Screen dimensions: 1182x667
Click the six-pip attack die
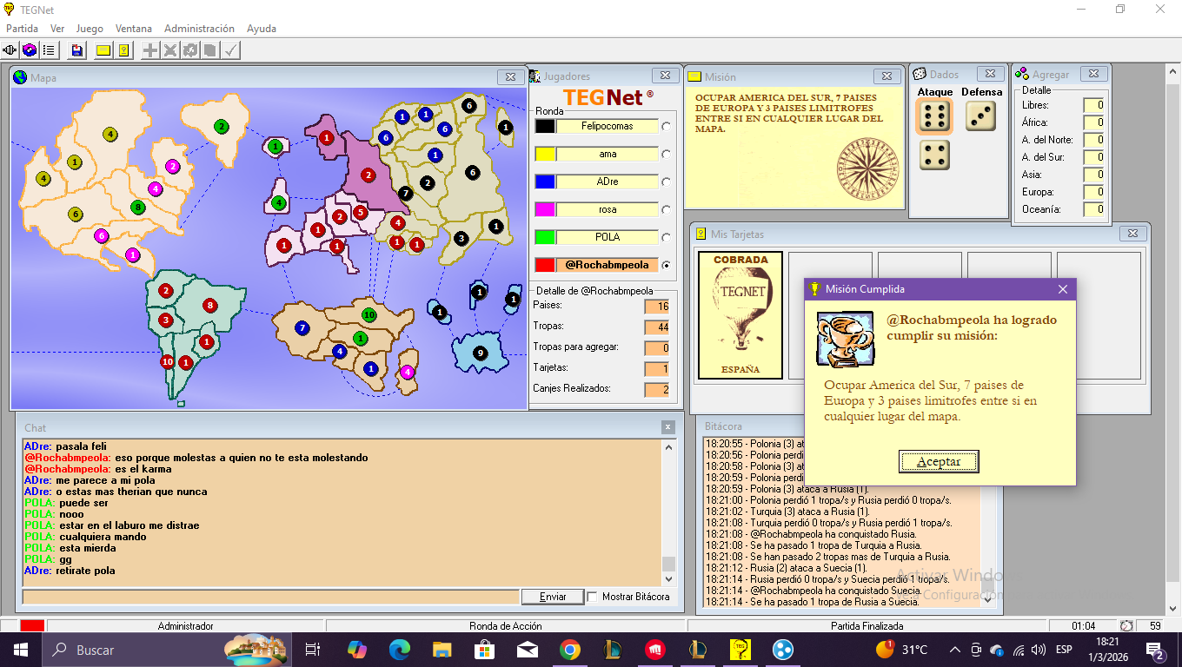click(x=934, y=116)
